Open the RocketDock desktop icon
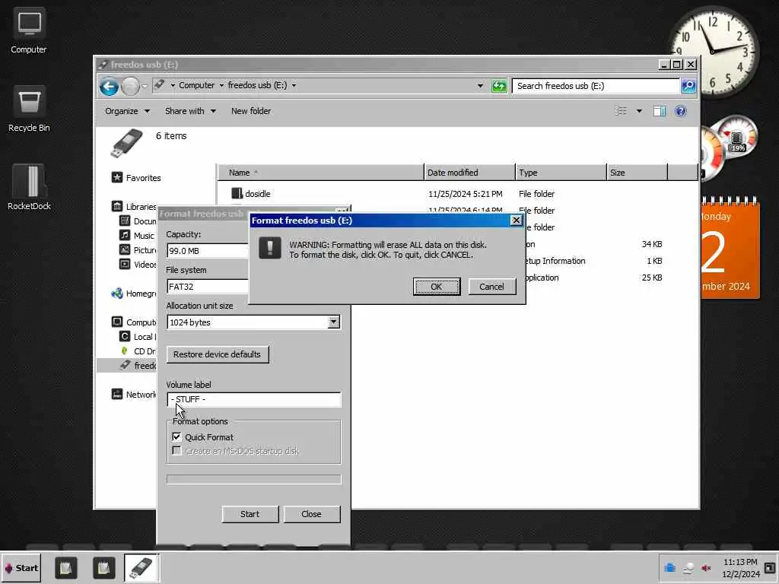This screenshot has height=584, width=779. [29, 187]
